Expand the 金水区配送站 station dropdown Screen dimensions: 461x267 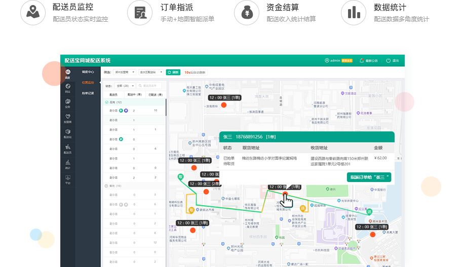point(151,72)
